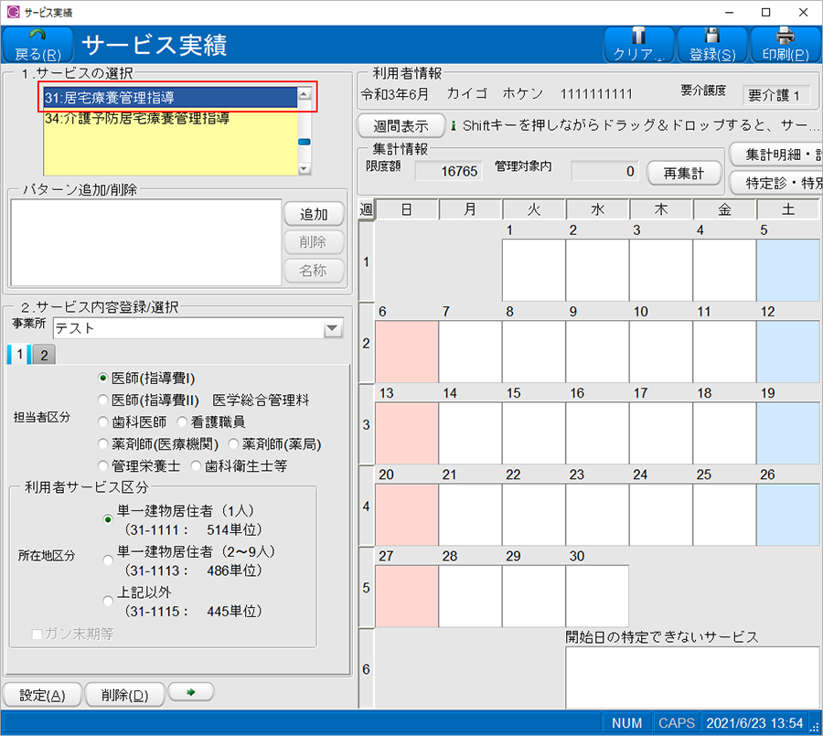Switch to tab 1 in service content section
Viewport: 823px width, 736px height.
coord(17,355)
